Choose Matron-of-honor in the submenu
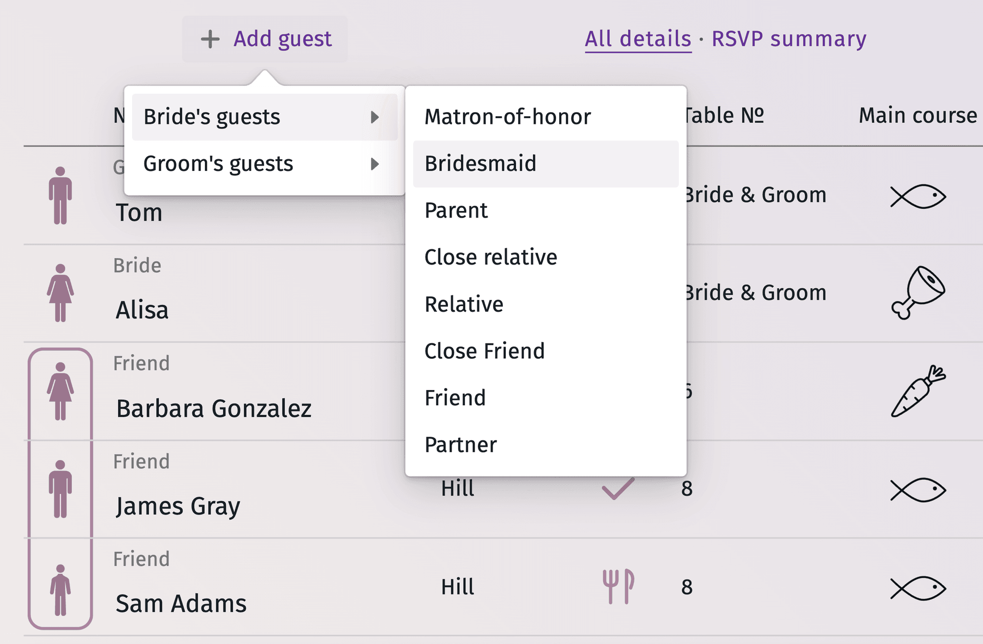 coord(507,116)
